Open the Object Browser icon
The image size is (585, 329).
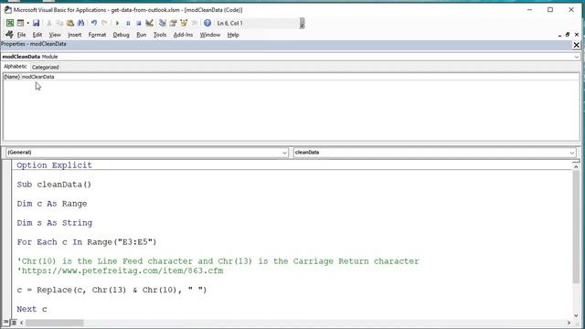pyautogui.click(x=184, y=23)
